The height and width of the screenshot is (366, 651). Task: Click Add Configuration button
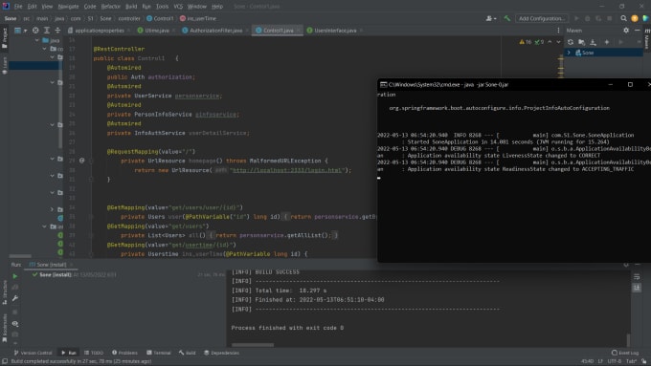click(542, 18)
